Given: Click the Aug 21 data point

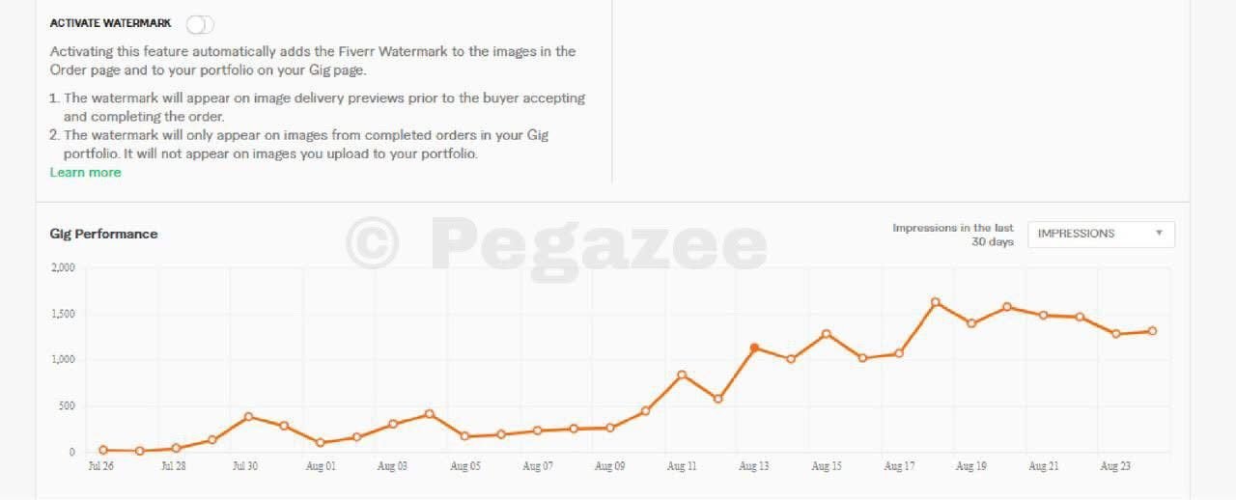Looking at the screenshot, I should (1044, 315).
